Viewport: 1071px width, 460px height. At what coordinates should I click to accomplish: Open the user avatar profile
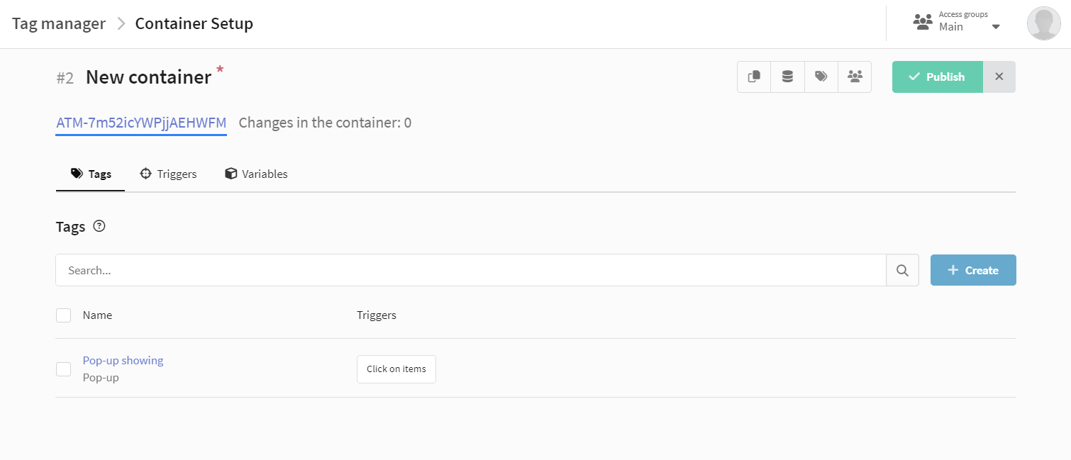1044,23
